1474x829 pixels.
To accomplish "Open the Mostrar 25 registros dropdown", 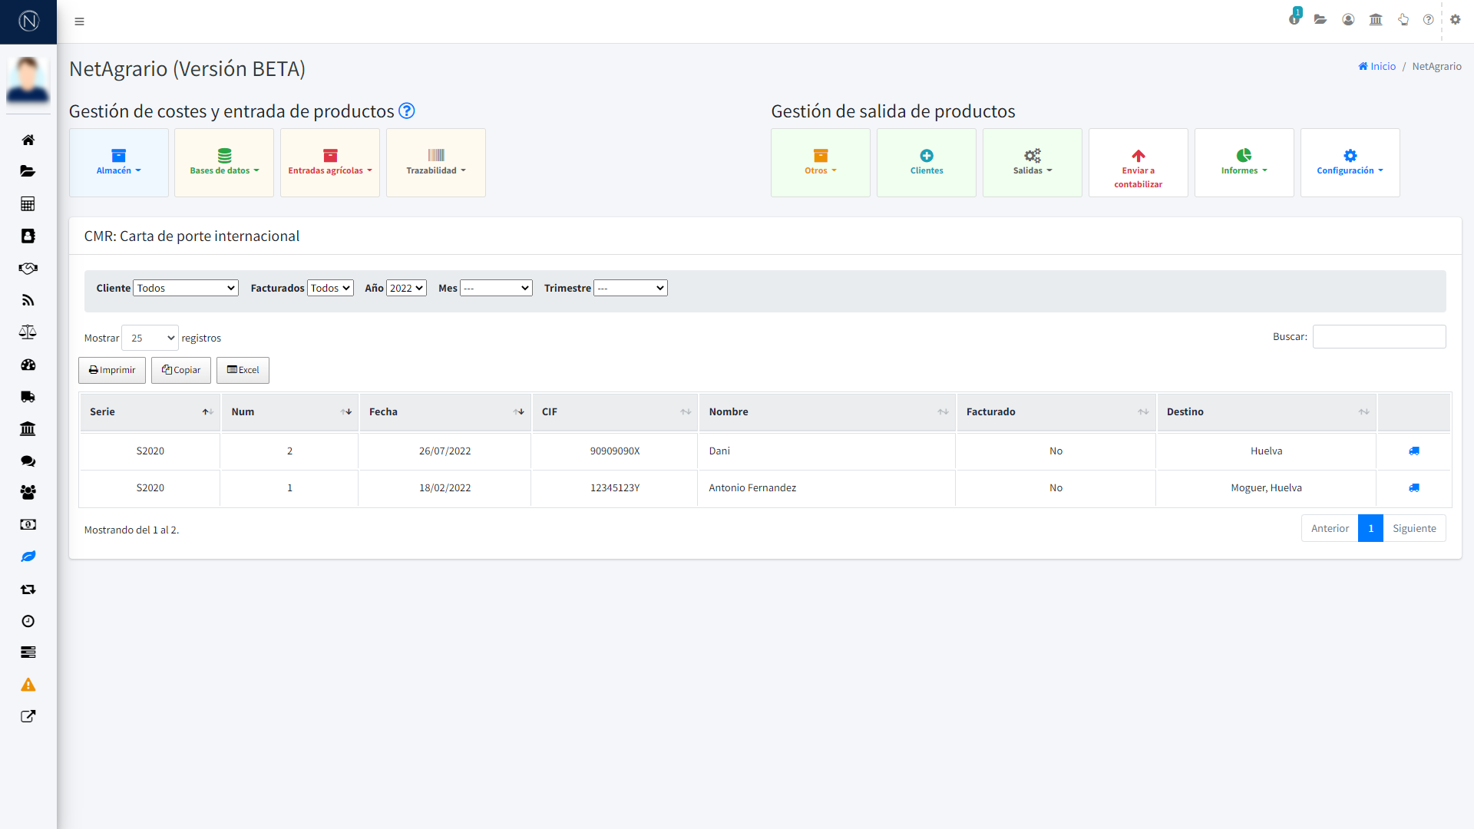I will pyautogui.click(x=150, y=338).
